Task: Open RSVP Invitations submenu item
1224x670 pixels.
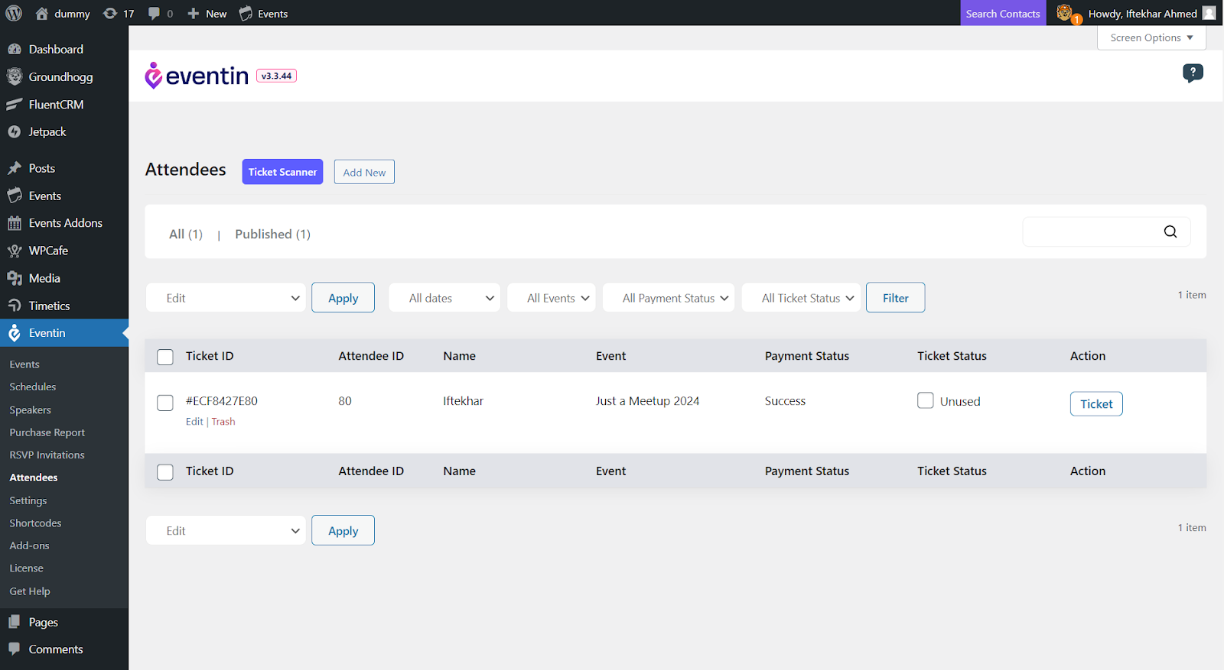Action: click(47, 455)
